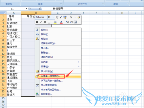Image resolution: width=144 pixels, height=108 pixels.
Task: Choose 选择性粘贴(V)... from context menu
Action: pyautogui.click(x=58, y=43)
